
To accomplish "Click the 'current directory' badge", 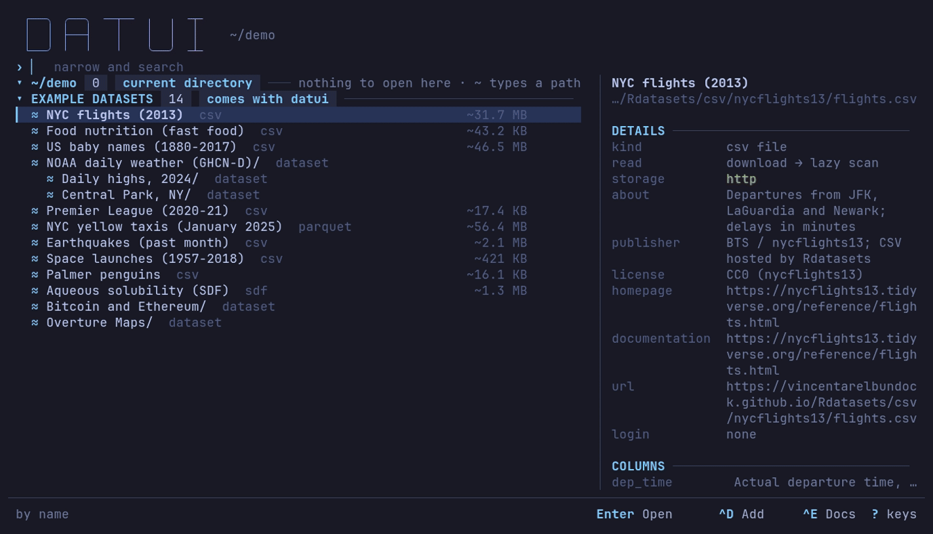I will click(187, 83).
